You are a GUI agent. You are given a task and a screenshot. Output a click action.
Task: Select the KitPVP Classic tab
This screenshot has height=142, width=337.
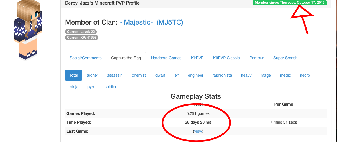coord(226,58)
